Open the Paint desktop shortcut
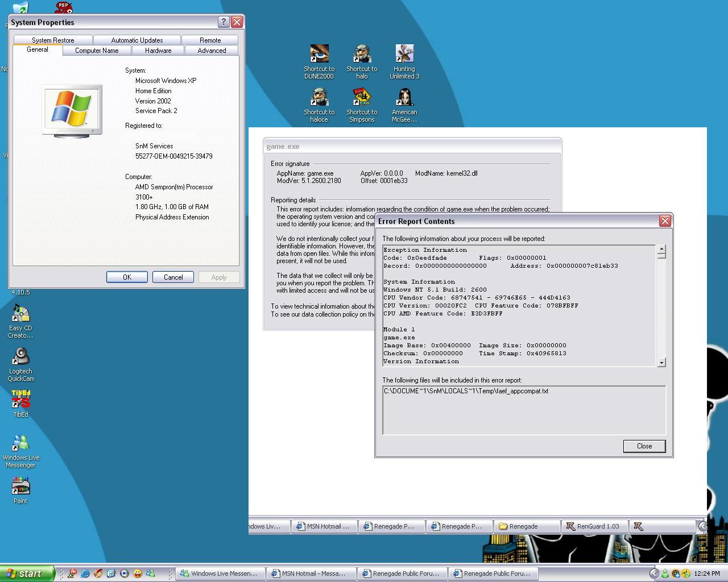 pos(21,487)
